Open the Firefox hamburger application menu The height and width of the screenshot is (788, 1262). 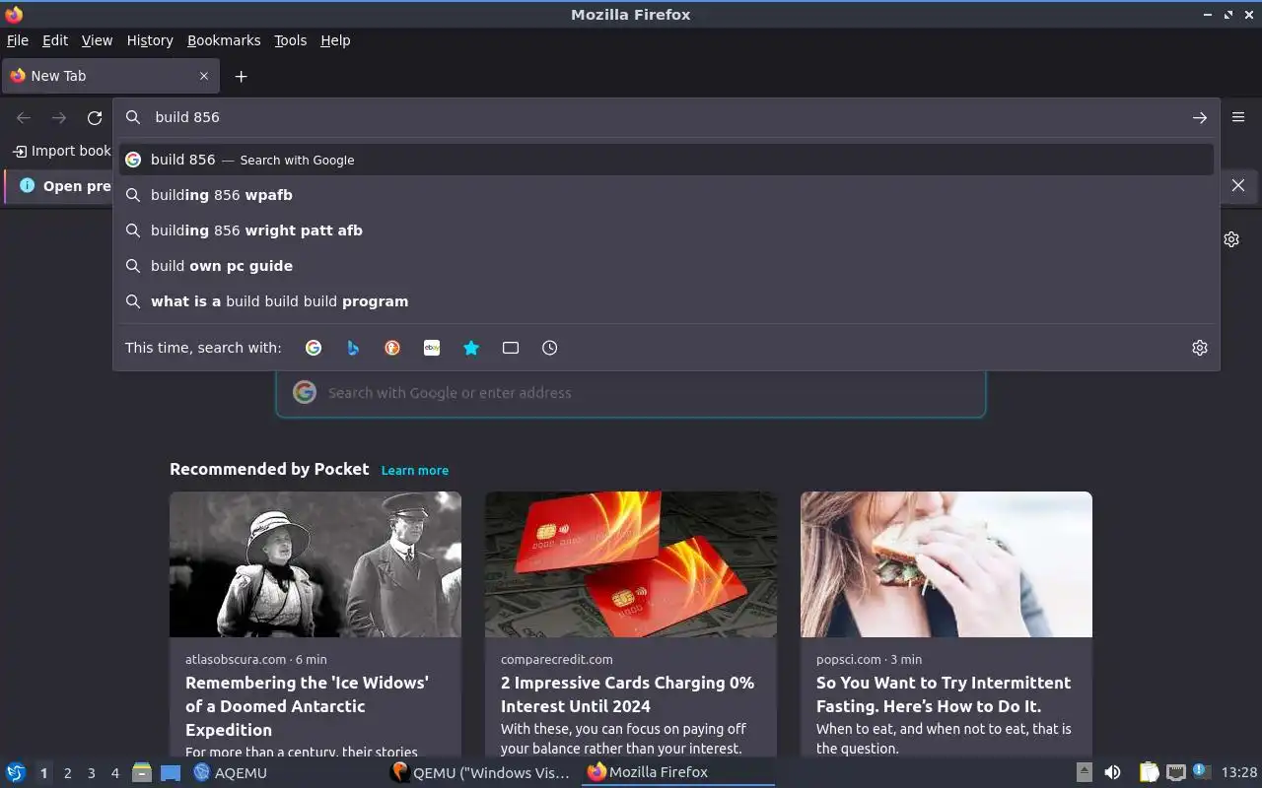[1238, 117]
